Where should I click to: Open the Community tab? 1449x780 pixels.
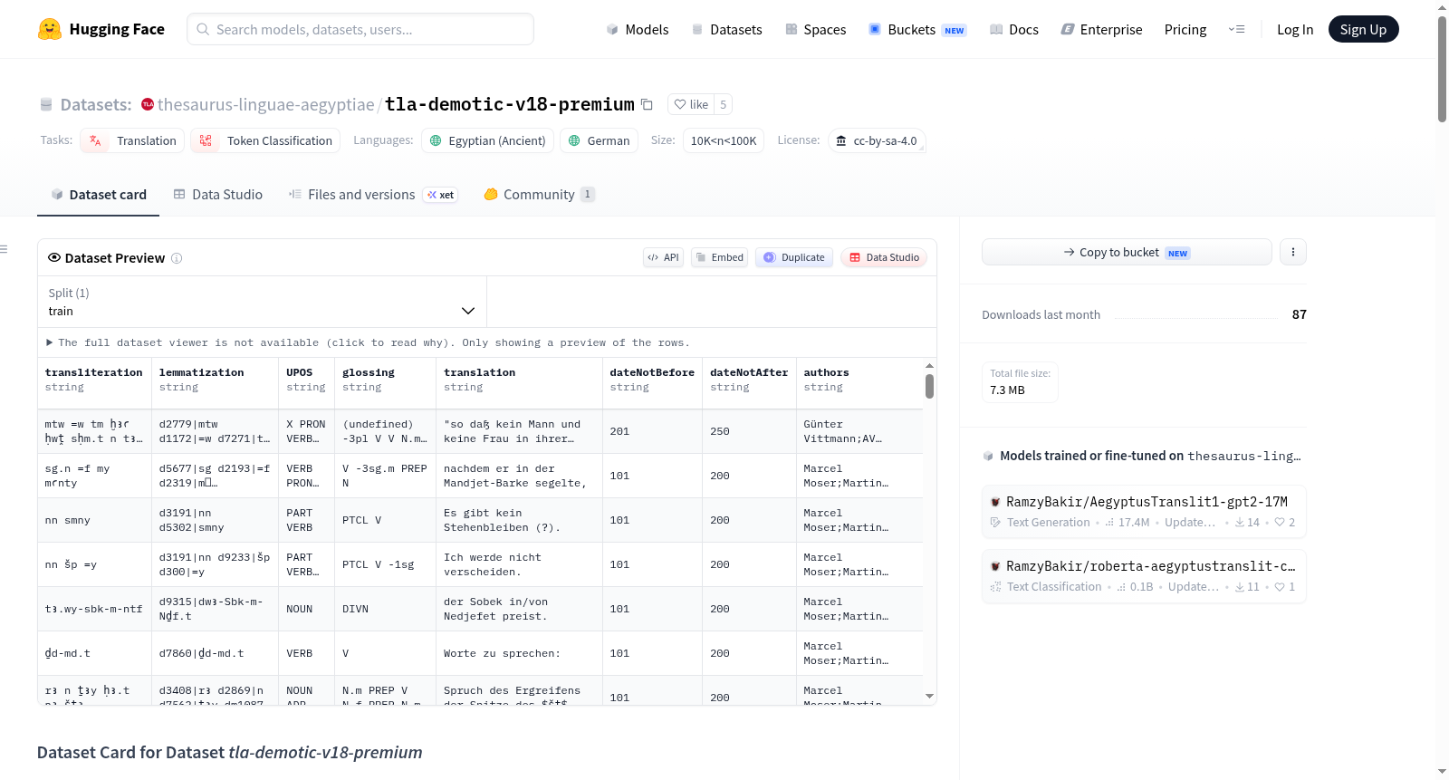tap(539, 194)
